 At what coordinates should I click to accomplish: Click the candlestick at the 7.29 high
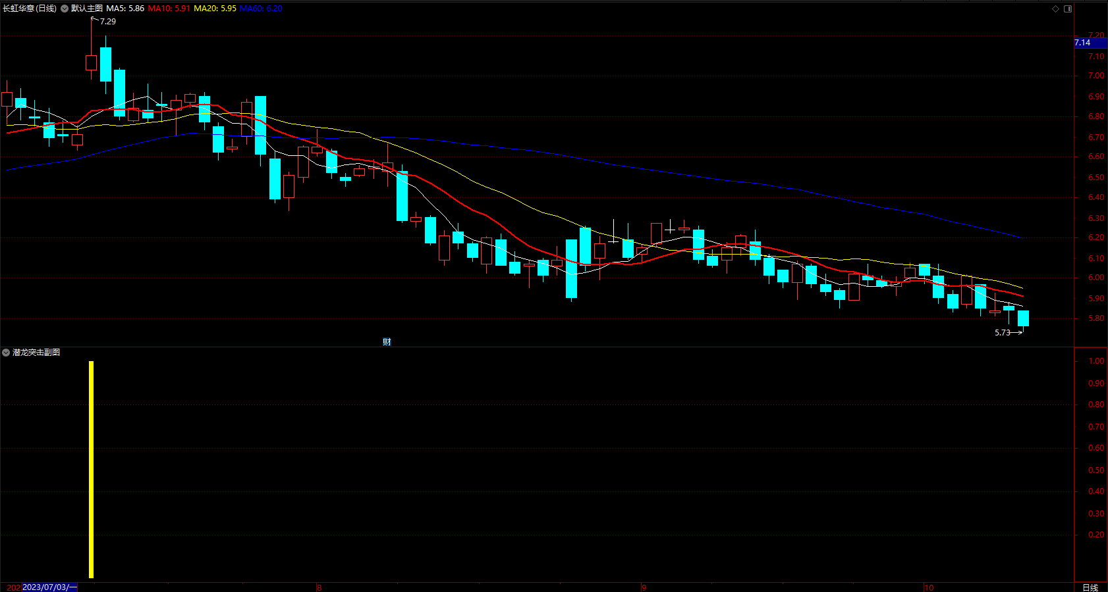tap(91, 62)
